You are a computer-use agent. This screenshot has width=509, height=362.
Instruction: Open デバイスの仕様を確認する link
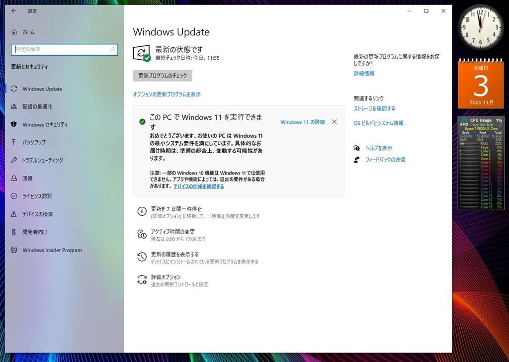point(199,186)
